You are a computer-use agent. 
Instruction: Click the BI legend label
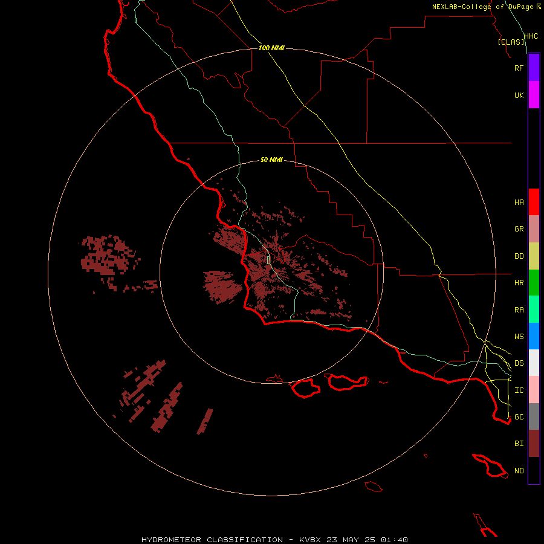point(519,444)
